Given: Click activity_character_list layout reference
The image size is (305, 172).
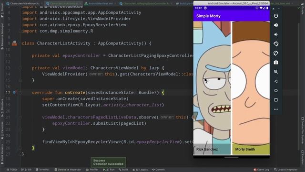Looking at the screenshot, I should (x=132, y=105).
